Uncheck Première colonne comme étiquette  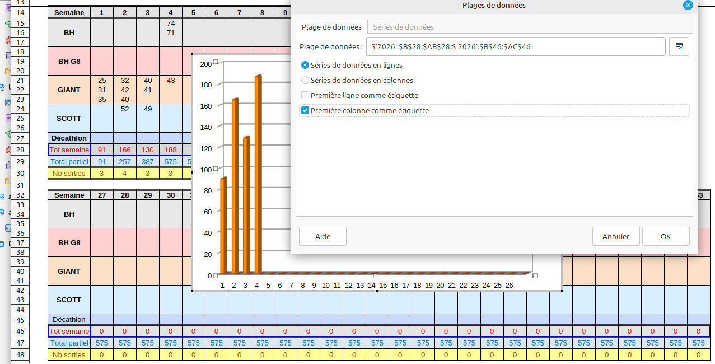pos(305,111)
